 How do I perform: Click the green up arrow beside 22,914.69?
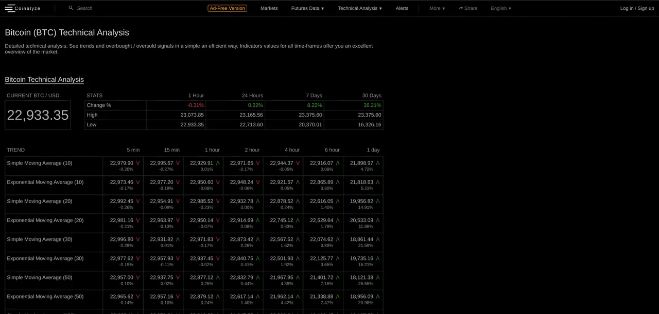pyautogui.click(x=258, y=220)
